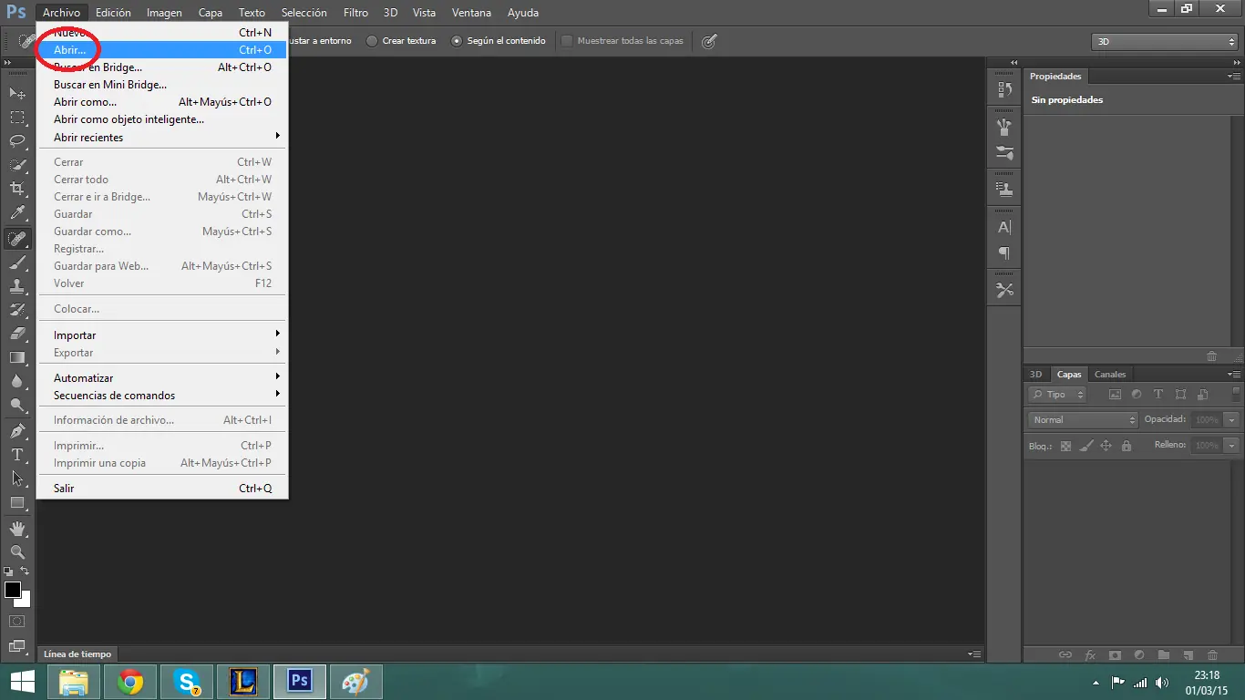
Task: Click Abrir... in the Archivo menu
Action: (x=162, y=50)
